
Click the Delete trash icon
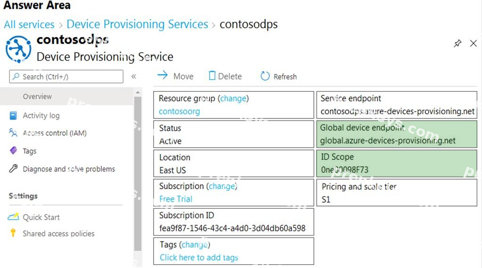point(212,75)
